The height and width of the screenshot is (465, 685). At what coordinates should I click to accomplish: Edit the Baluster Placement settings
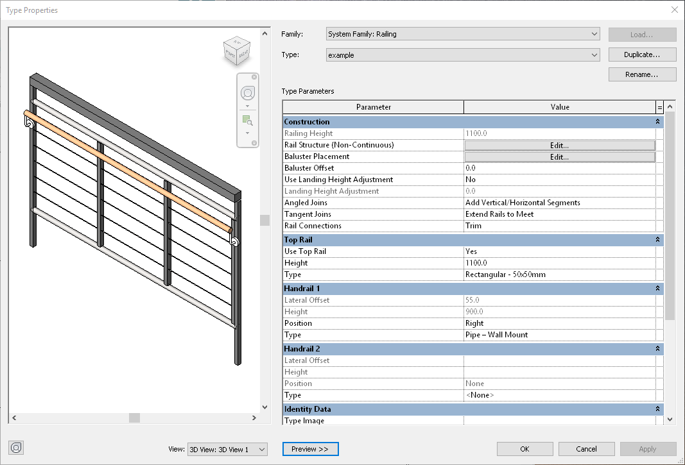click(559, 156)
